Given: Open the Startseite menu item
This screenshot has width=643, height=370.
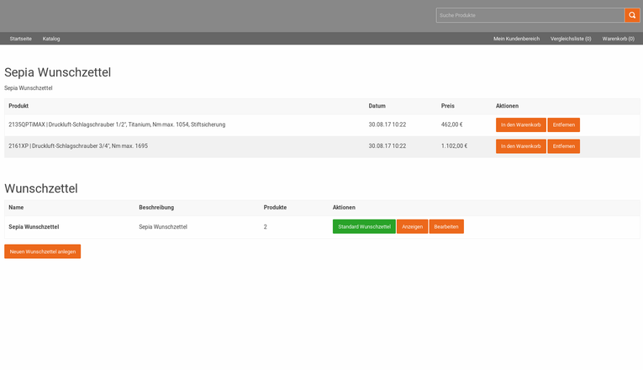Looking at the screenshot, I should (x=21, y=39).
